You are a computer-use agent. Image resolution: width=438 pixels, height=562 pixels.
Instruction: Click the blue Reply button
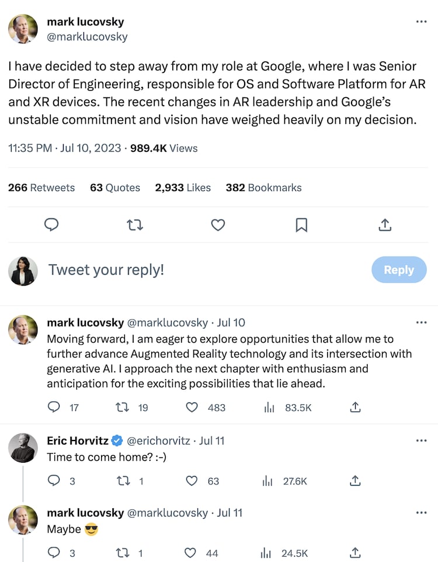click(398, 270)
